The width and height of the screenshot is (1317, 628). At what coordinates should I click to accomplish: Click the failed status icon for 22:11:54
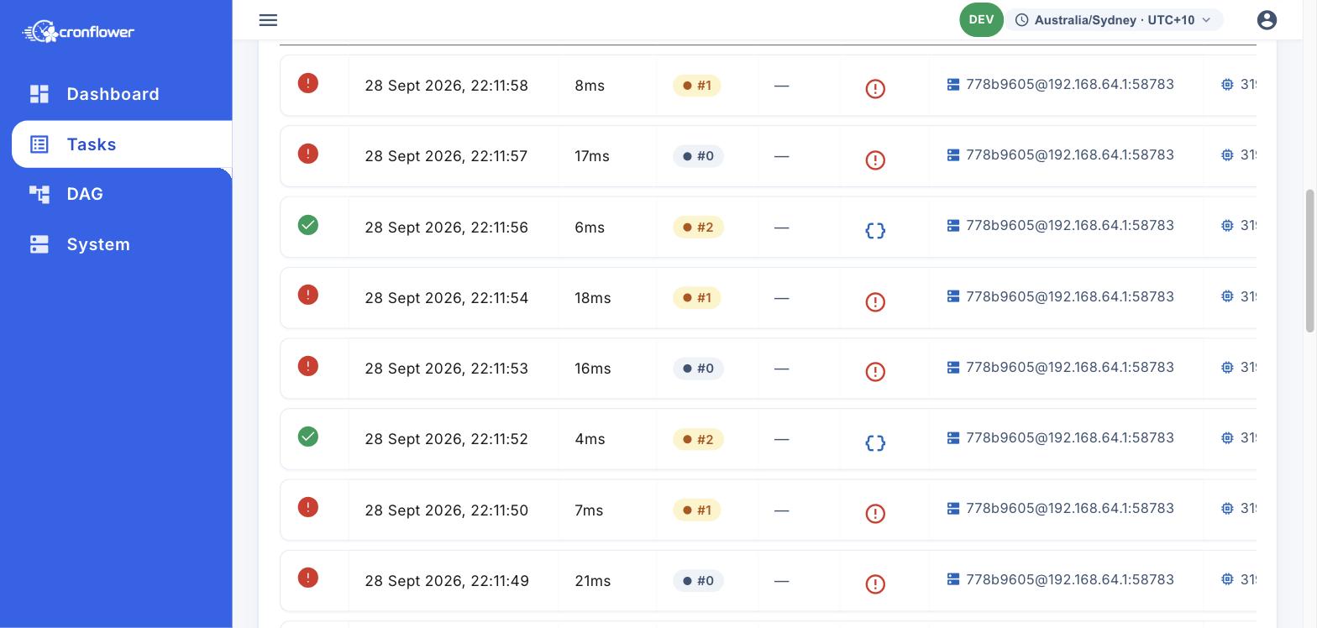click(x=308, y=295)
